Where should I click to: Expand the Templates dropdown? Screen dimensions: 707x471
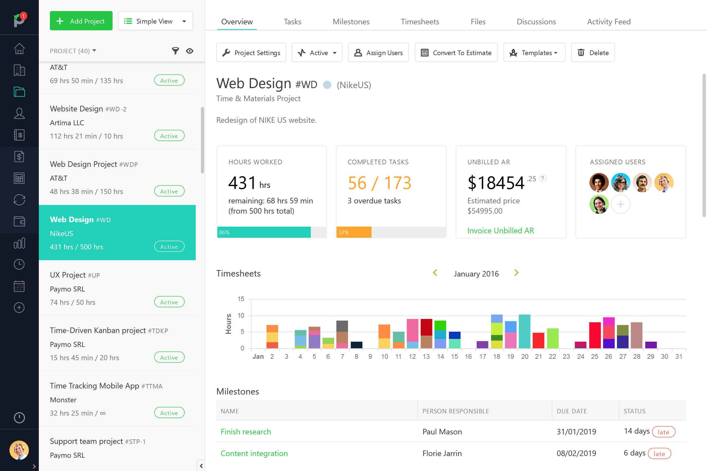pos(535,52)
